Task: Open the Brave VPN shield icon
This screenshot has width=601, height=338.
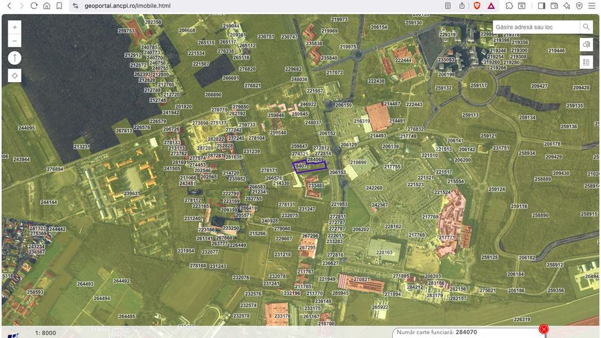Action: (579, 6)
